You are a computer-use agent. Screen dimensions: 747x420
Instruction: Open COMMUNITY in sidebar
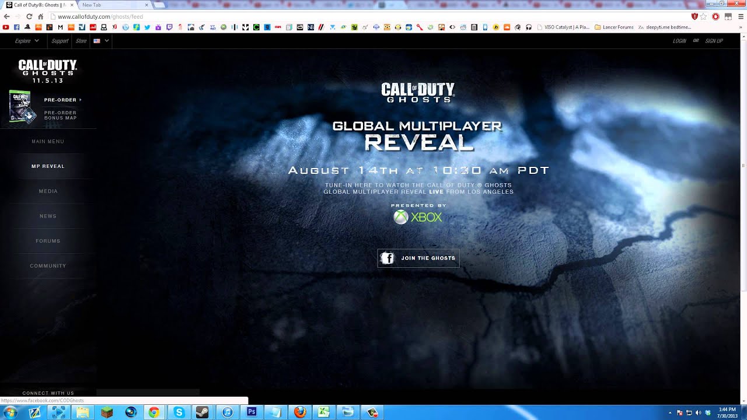click(48, 266)
